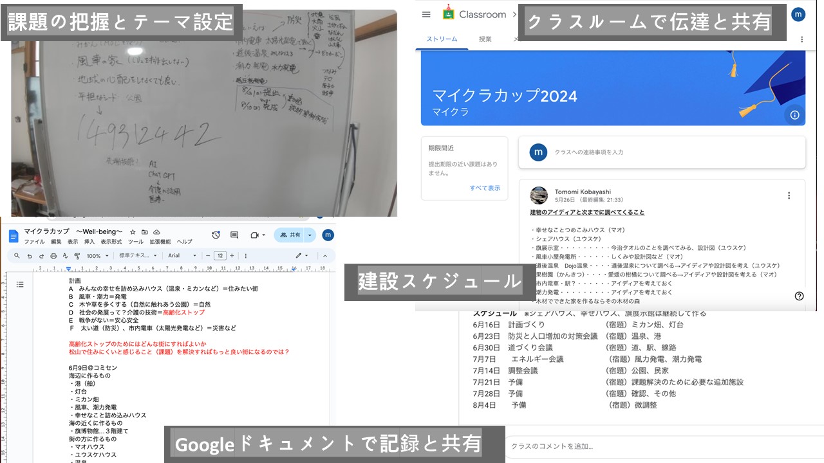The image size is (824, 463).
Task: Open the 表示 menu
Action: coord(73,242)
